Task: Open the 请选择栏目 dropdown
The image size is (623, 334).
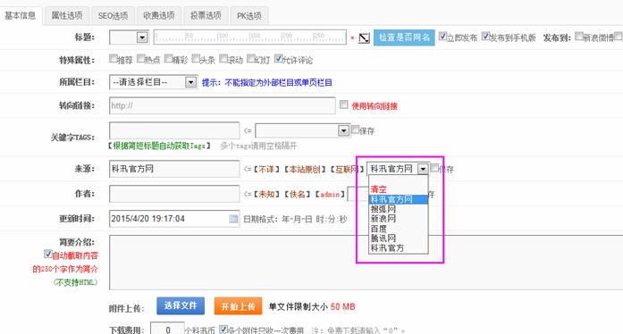Action: click(x=153, y=82)
